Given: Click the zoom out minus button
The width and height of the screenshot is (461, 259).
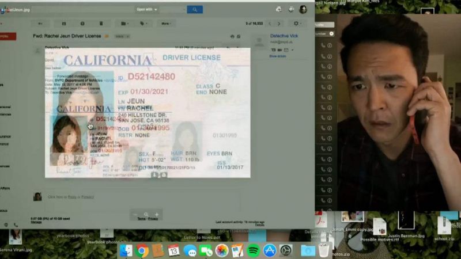Looking at the screenshot, I should coord(135,215).
